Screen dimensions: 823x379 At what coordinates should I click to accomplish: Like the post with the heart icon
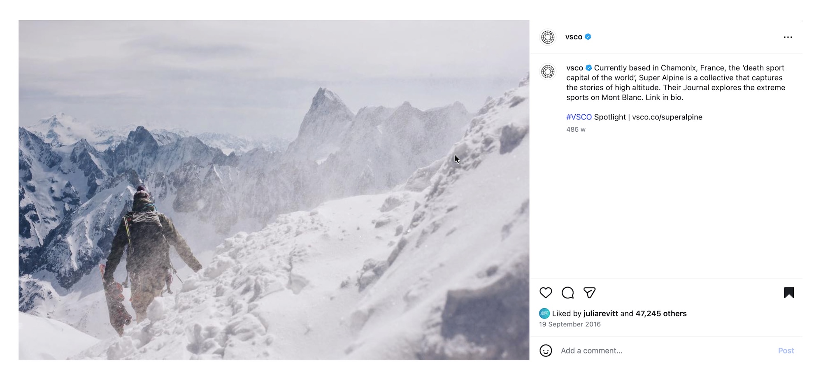(546, 293)
